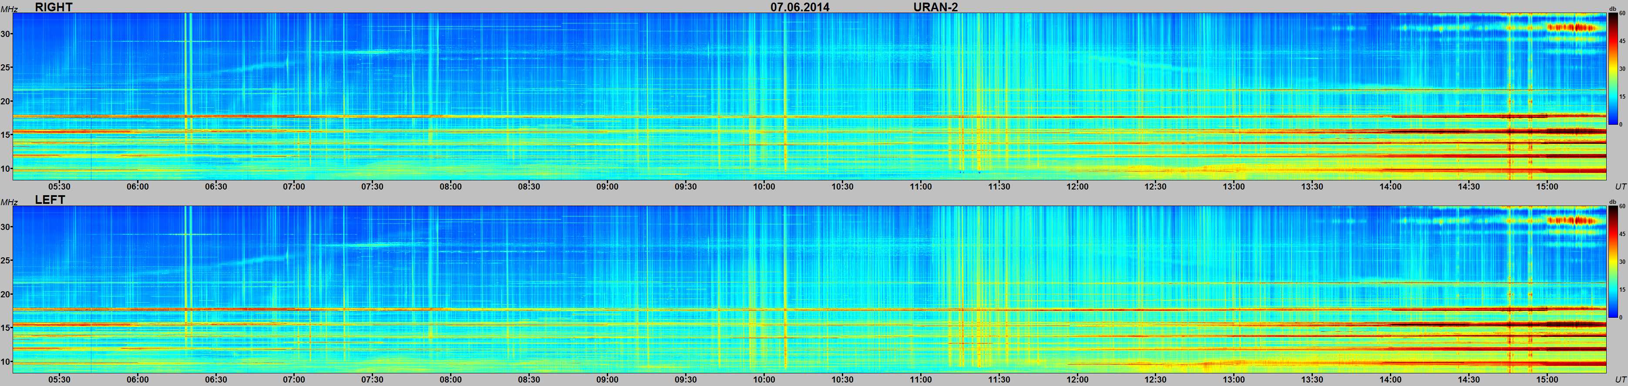The height and width of the screenshot is (386, 1628).
Task: Click 05:30 tick on RIGHT panel time axis
Action: click(59, 186)
